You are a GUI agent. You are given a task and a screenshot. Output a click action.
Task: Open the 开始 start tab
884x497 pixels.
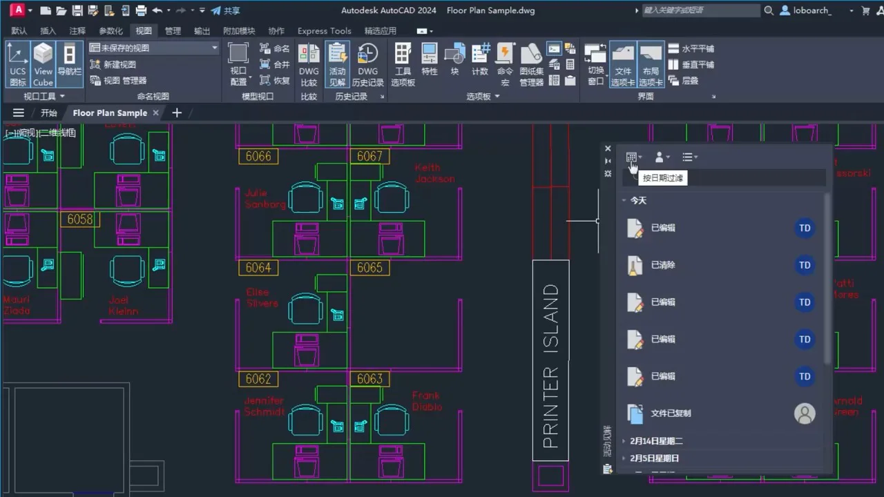(48, 113)
